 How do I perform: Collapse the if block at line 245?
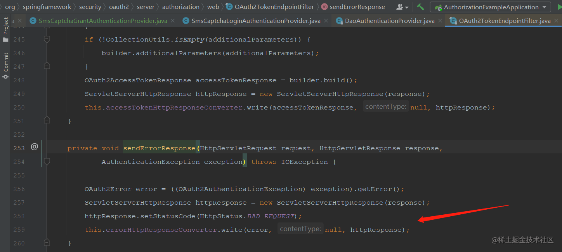(x=47, y=39)
